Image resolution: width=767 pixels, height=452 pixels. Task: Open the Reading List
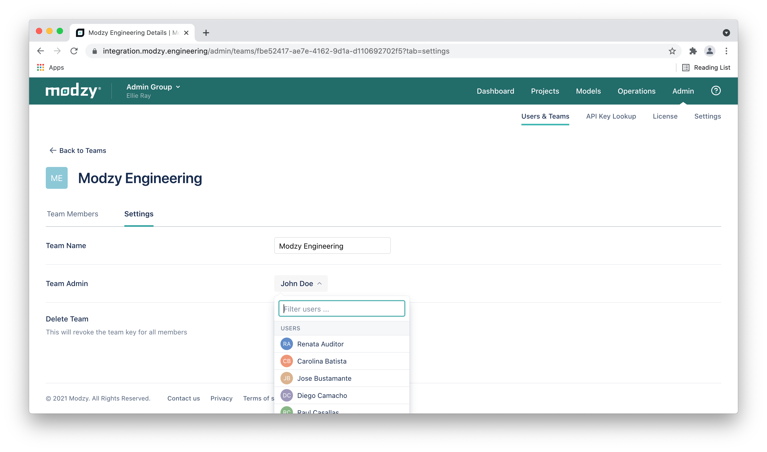(x=706, y=68)
